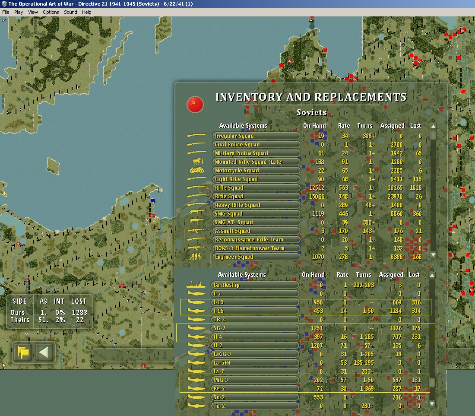Click the up arrow of aircraft list scrollbar
Image resolution: width=475 pixels, height=416 pixels.
pos(432,276)
